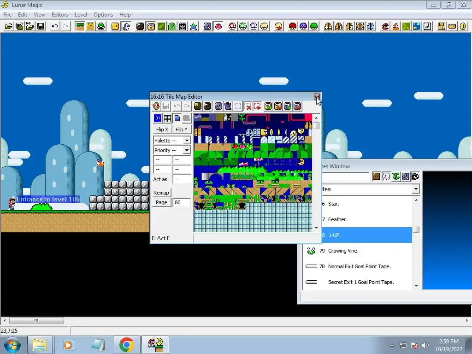472x354 pixels.
Task: Click the yellow block face toolbar icon
Action: [x=115, y=26]
